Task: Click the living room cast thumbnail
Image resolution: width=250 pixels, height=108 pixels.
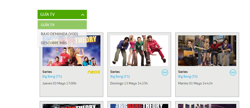Action: 207,51
